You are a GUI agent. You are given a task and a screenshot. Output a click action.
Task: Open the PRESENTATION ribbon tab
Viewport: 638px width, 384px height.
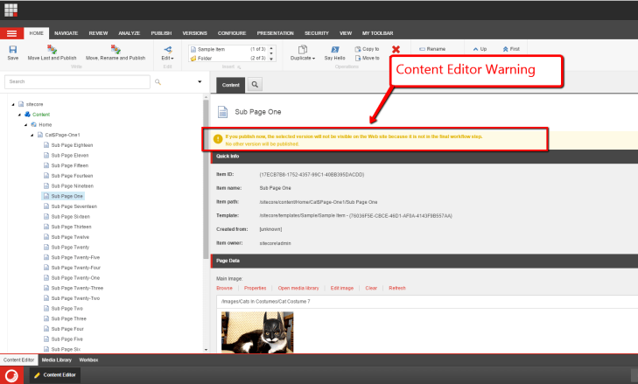pos(275,33)
